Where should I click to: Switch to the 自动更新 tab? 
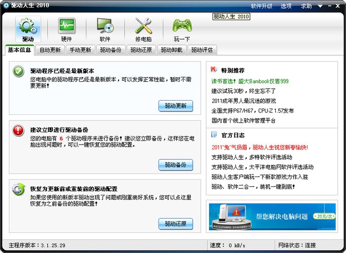click(x=50, y=50)
